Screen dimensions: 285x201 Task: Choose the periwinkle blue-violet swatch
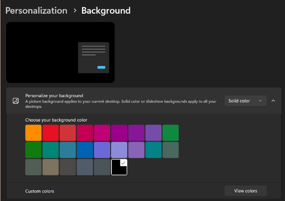(102, 150)
